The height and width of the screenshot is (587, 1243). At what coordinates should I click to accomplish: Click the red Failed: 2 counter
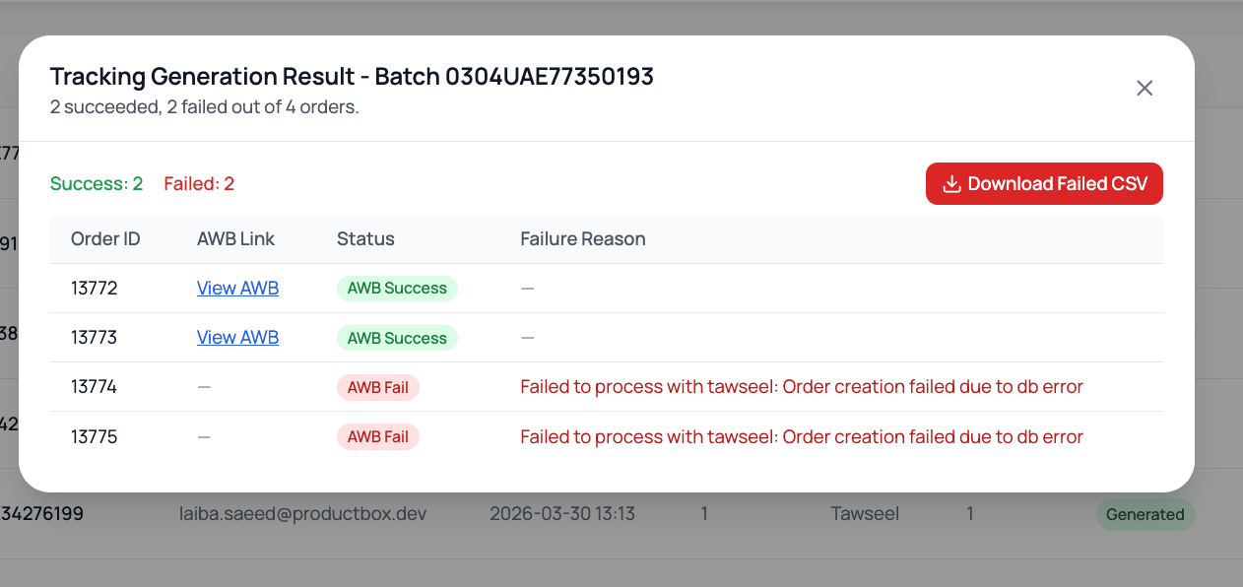(199, 184)
